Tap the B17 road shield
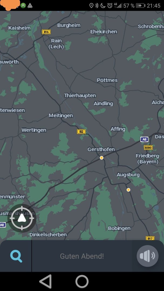 (x=150, y=238)
